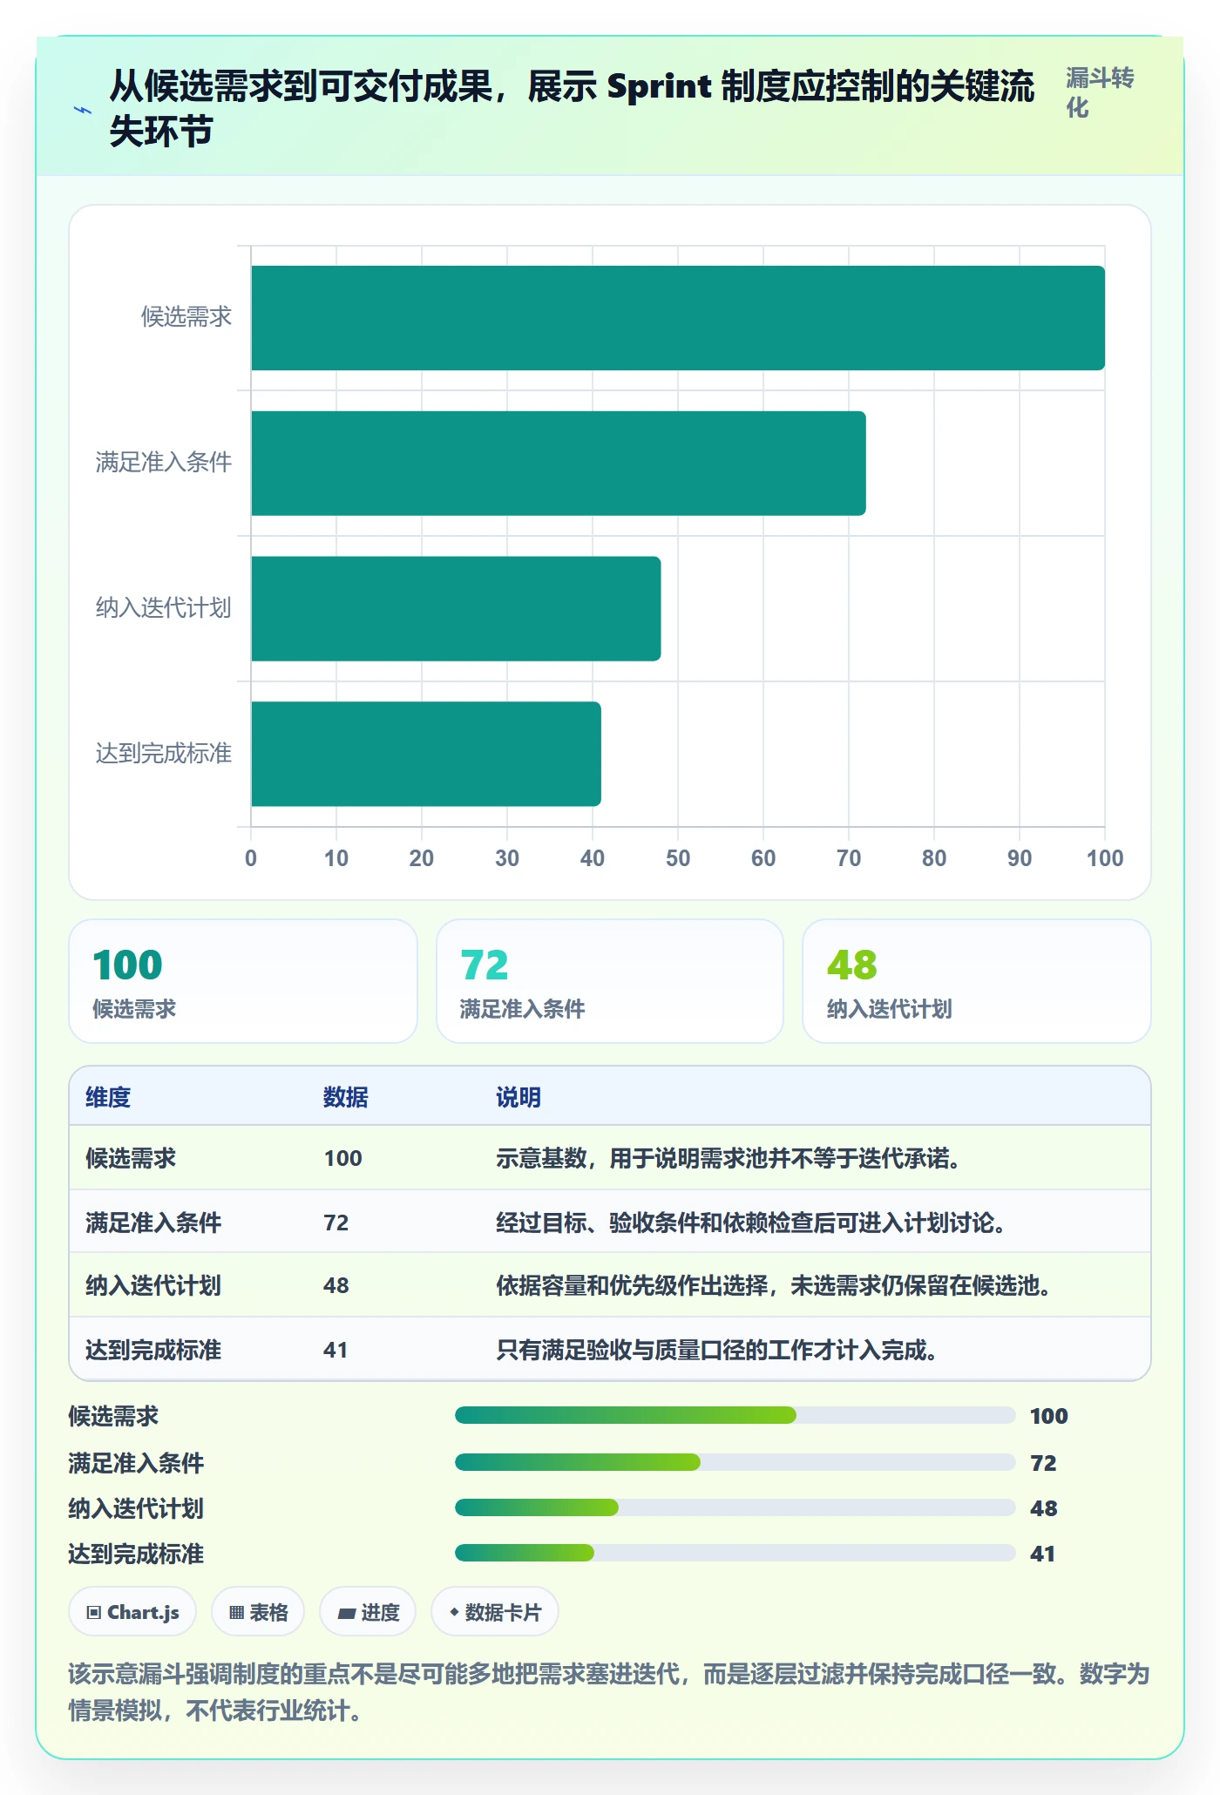Open the stat card showing 72 满足准入条件
Screen dimensions: 1220x1795
coord(610,981)
